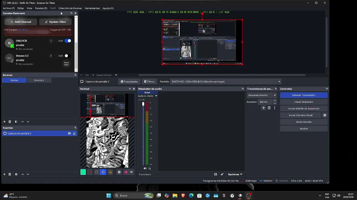Click Detener Transmisión to stop streaming
Viewport: 357px width, 200px height.
pos(304,95)
